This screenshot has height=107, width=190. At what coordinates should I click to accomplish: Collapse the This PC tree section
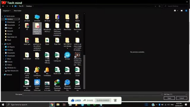pyautogui.click(x=2, y=44)
